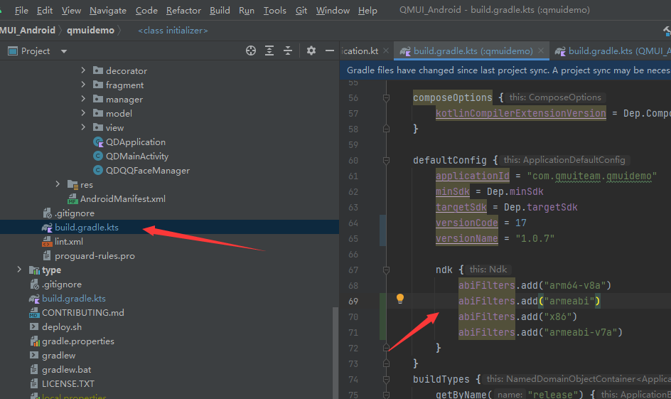Click line number 64 in gutter
This screenshot has width=671, height=399.
[x=353, y=223]
